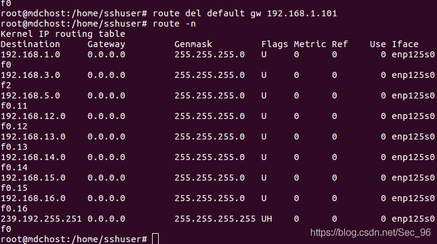Click destination 192.168.14.0
The image size is (437, 244).
(x=33, y=157)
